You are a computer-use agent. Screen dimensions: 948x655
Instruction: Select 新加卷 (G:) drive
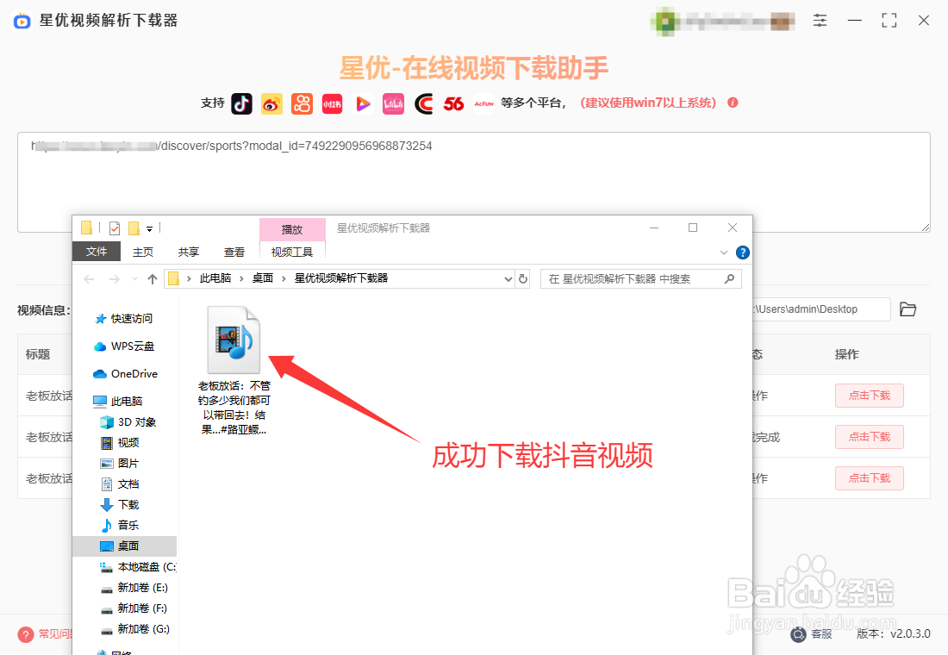click(x=134, y=629)
